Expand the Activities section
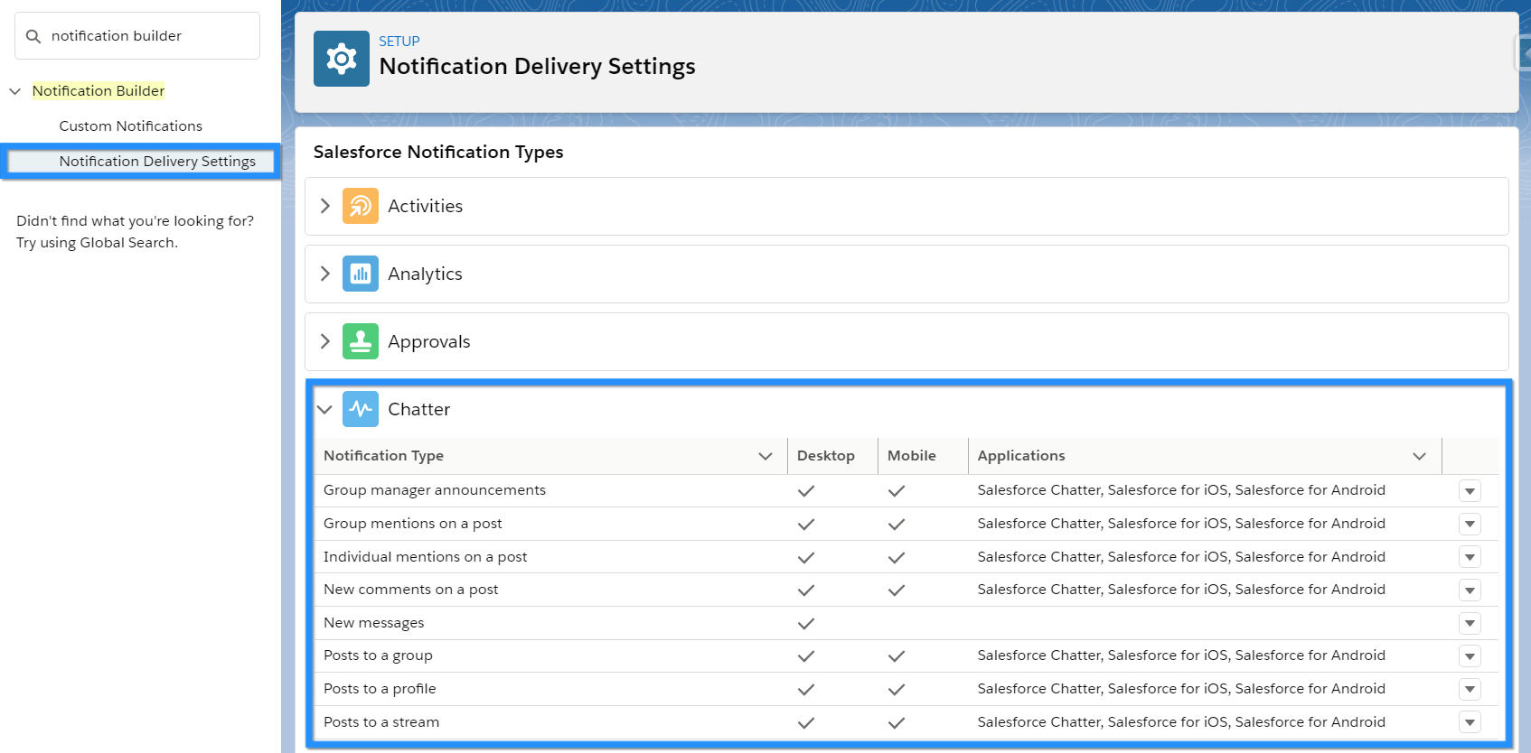1531x753 pixels. point(325,206)
